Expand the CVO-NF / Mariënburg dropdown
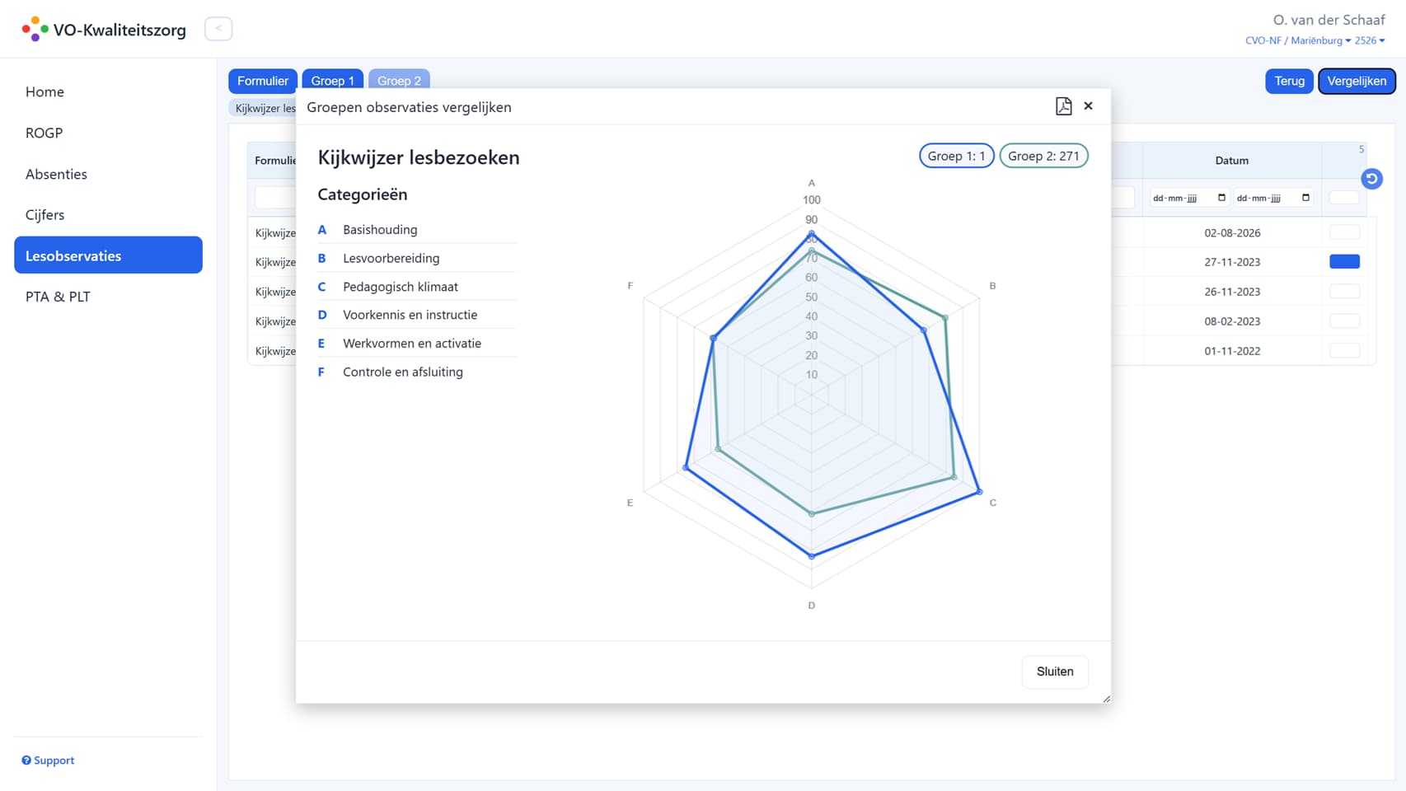 (1298, 40)
